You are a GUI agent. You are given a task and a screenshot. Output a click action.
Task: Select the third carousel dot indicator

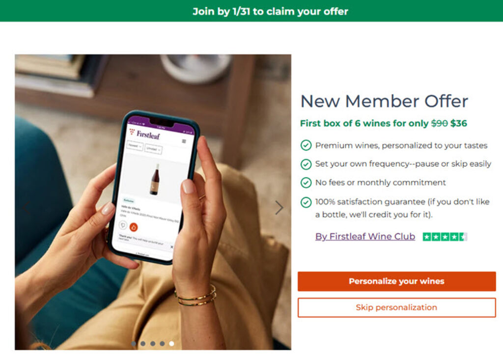point(153,344)
